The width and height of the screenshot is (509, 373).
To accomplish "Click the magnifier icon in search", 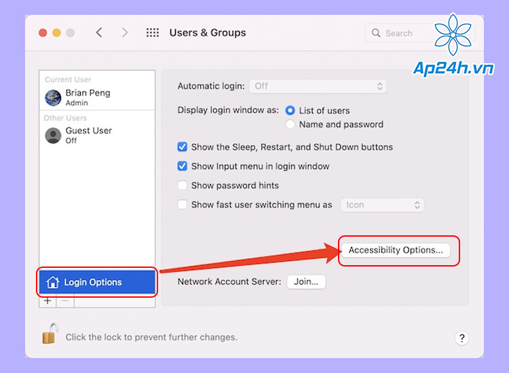I will [376, 33].
